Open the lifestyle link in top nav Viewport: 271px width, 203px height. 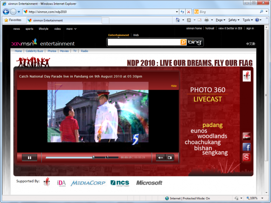click(x=43, y=29)
